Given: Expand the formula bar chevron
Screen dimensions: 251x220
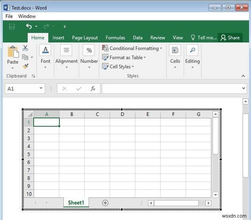Looking at the screenshot, I should tap(243, 88).
